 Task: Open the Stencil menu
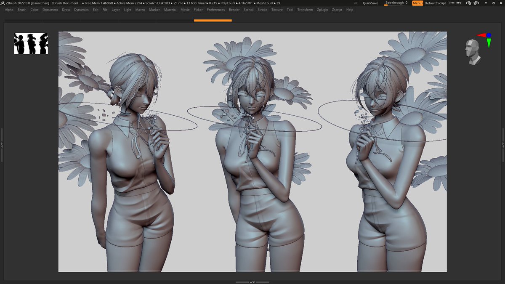point(249,10)
